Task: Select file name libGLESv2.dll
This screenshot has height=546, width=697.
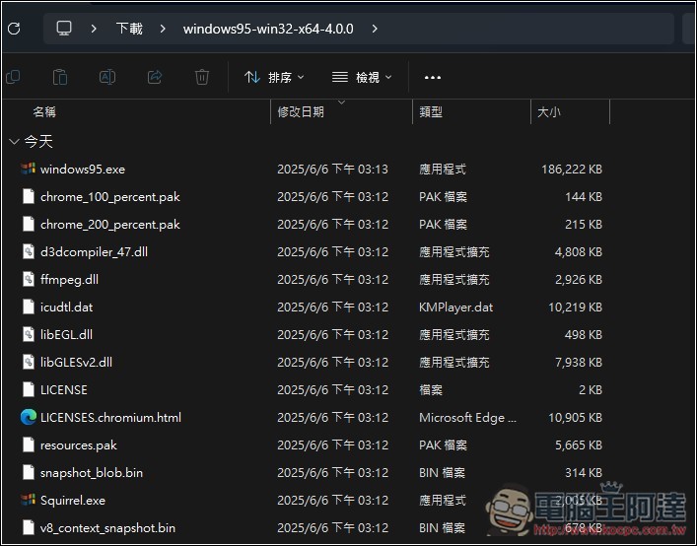Action: click(76, 362)
